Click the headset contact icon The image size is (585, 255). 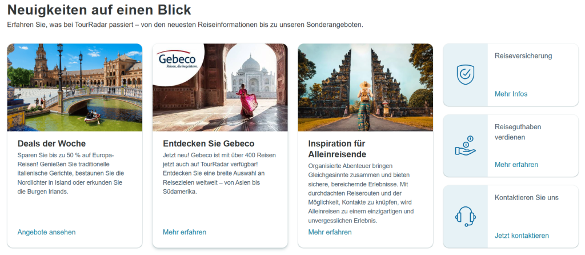click(465, 216)
